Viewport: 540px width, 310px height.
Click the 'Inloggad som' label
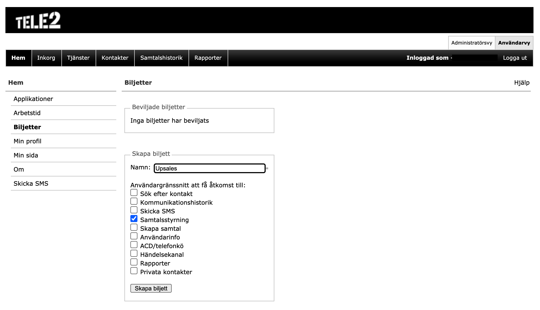[x=427, y=58]
